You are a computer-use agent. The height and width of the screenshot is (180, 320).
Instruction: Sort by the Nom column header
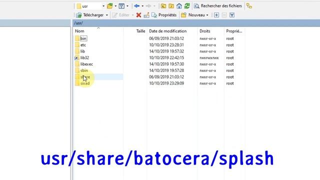tap(79, 31)
